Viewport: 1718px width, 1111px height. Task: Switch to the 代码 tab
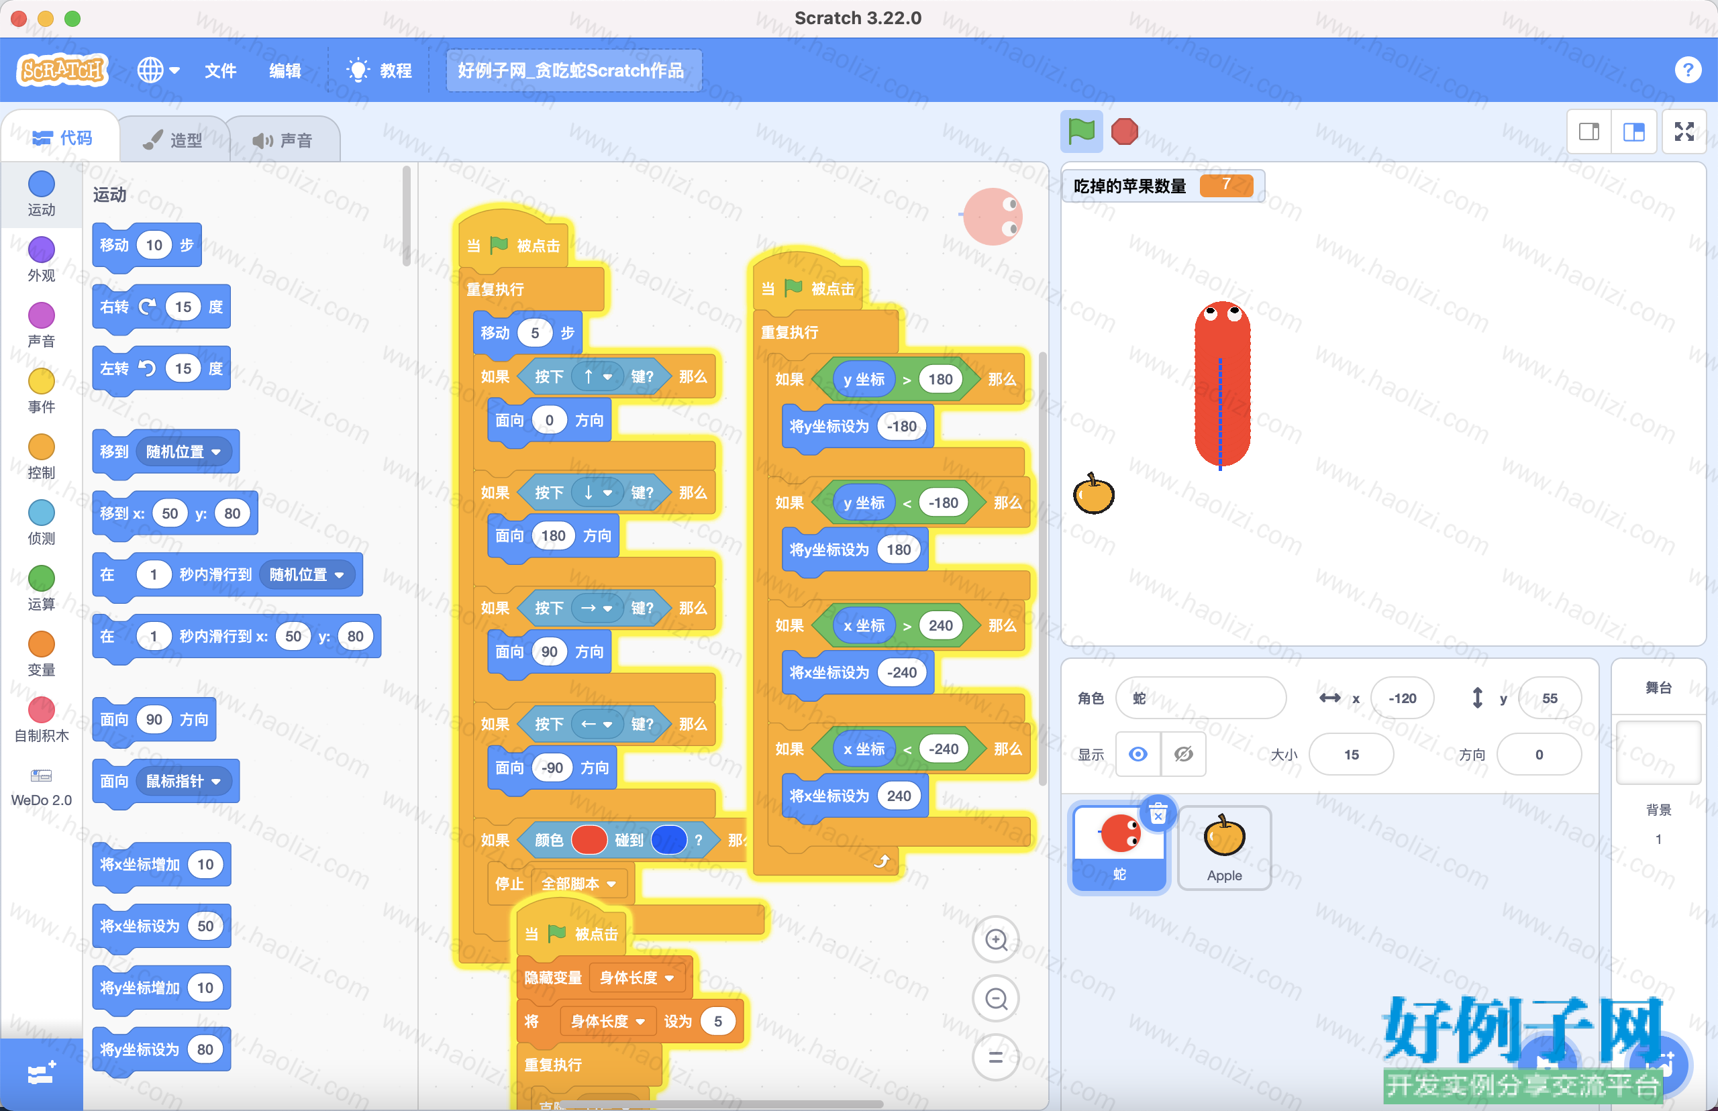(62, 137)
